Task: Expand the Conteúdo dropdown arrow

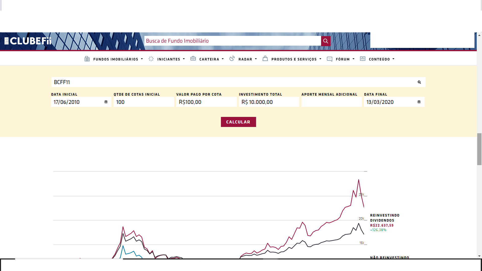Action: 393,59
